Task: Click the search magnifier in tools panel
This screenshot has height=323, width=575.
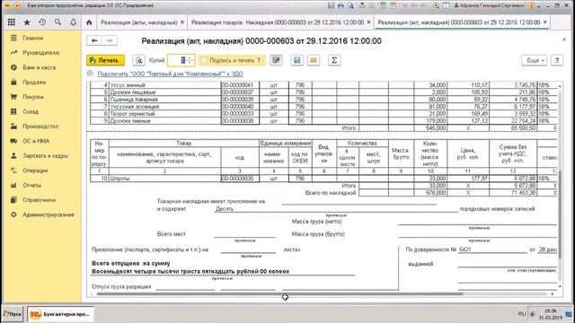Action: click(x=57, y=22)
